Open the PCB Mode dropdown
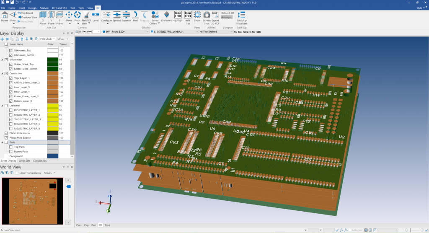This screenshot has width=429, height=233. (x=47, y=39)
